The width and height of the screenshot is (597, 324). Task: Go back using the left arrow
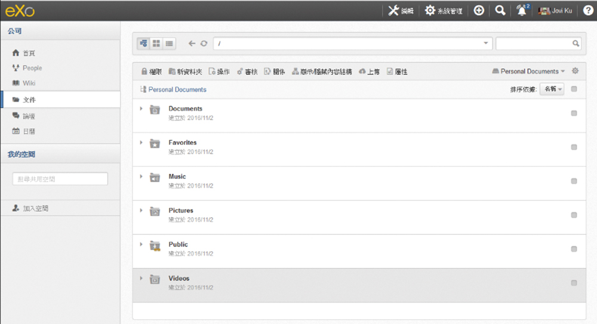[x=192, y=44]
